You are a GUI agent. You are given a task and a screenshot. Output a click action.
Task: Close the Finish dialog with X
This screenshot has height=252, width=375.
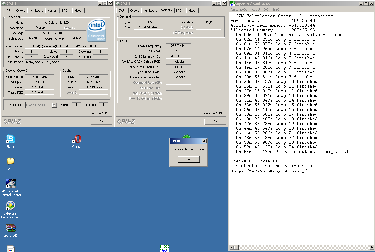tap(204, 141)
